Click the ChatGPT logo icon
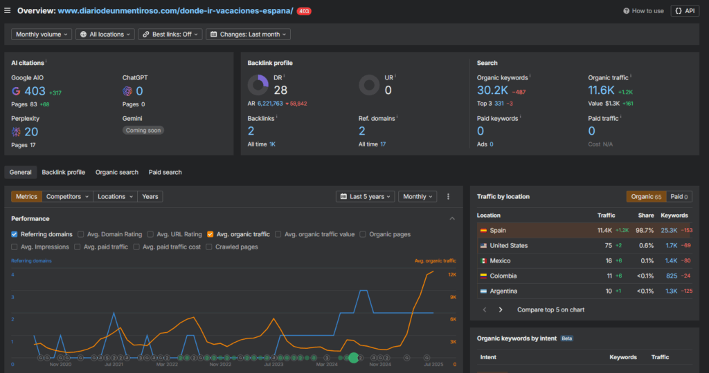 127,91
